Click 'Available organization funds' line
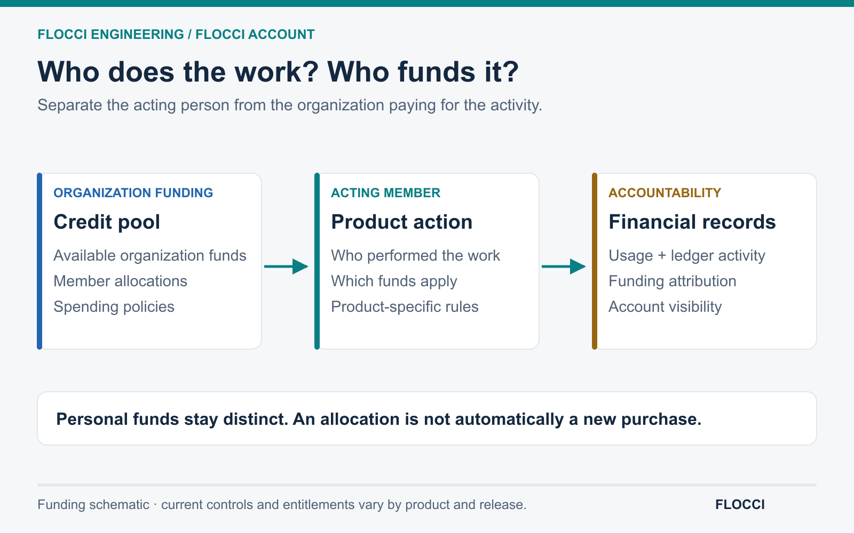 pyautogui.click(x=150, y=256)
